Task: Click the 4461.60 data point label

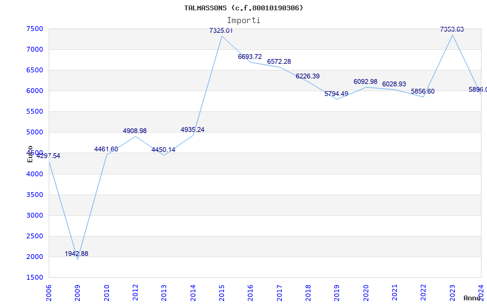Action: [x=106, y=149]
